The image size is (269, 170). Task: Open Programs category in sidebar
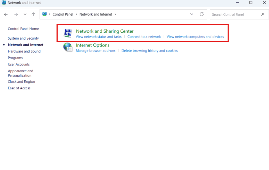pyautogui.click(x=15, y=58)
